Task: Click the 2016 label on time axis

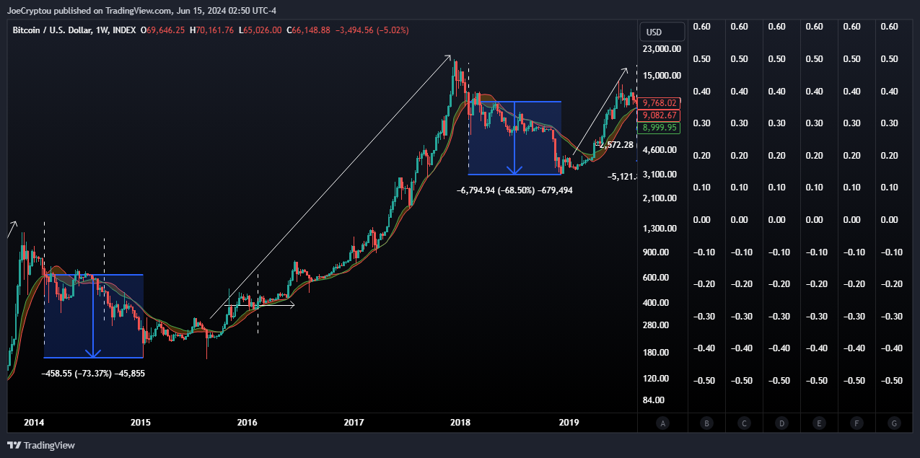Action: (x=247, y=423)
